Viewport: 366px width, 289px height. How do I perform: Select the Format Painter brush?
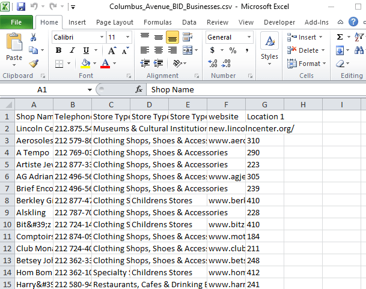point(34,64)
